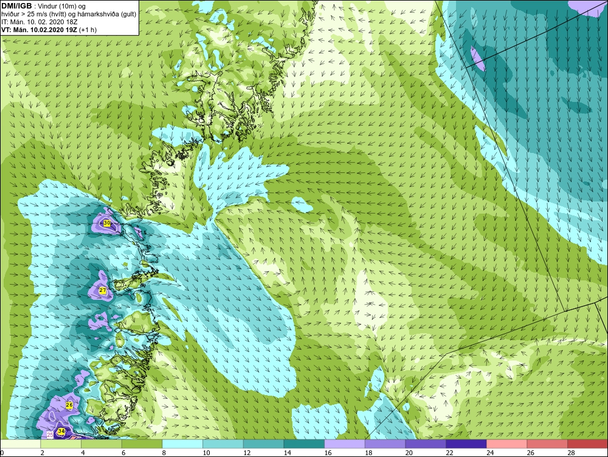Click the VT: Mán. 10.02.2020 19Z line
The width and height of the screenshot is (608, 457).
point(49,29)
